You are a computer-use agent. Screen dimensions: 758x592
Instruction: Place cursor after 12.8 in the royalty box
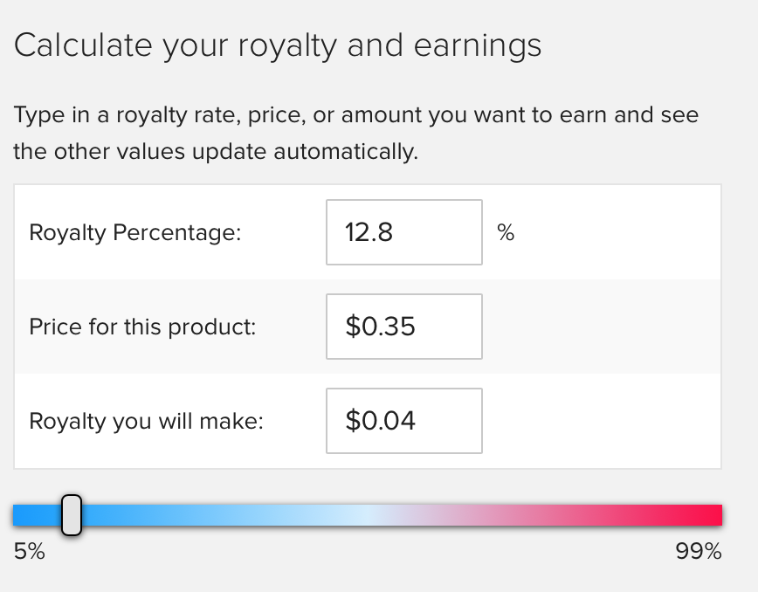tap(394, 232)
